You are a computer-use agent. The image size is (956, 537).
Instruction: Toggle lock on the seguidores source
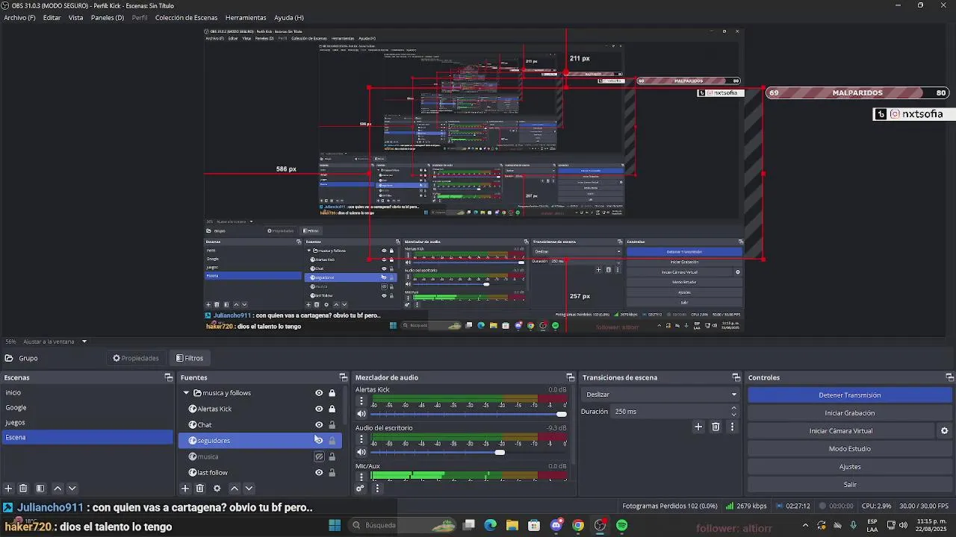(332, 441)
